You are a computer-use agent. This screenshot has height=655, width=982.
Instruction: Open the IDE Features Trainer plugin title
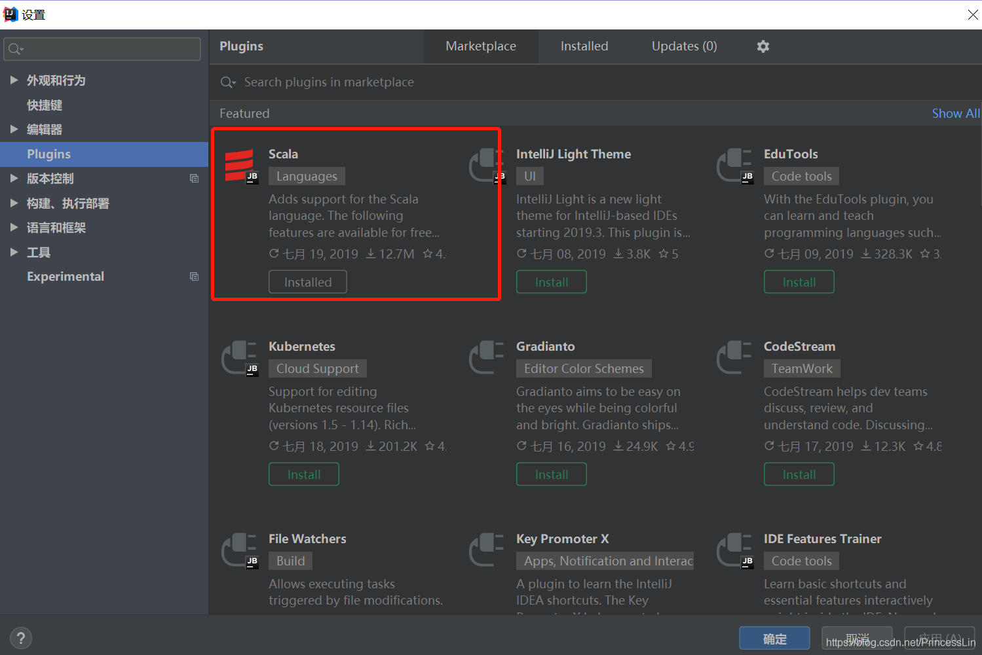822,539
